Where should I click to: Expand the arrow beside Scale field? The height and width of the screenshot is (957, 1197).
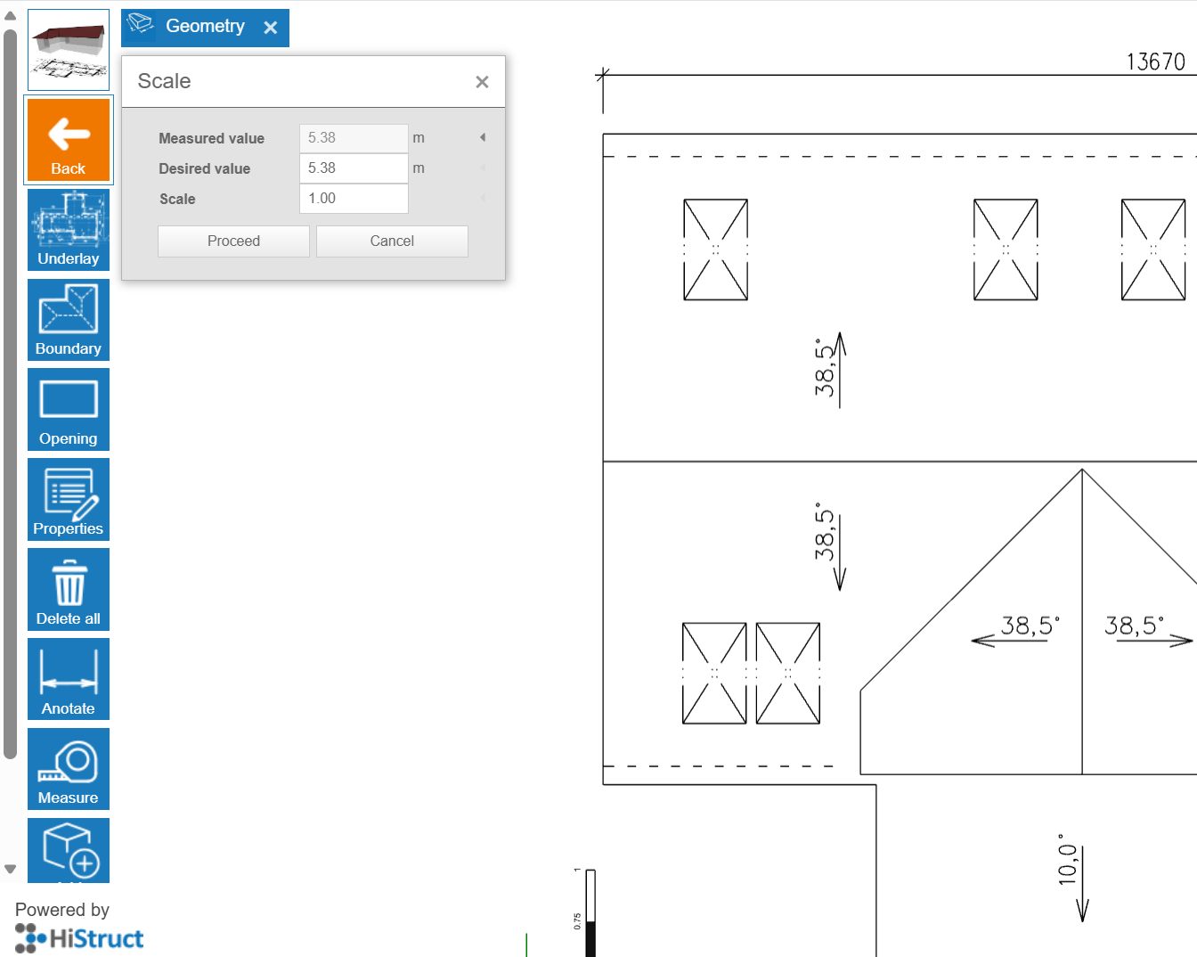click(483, 199)
